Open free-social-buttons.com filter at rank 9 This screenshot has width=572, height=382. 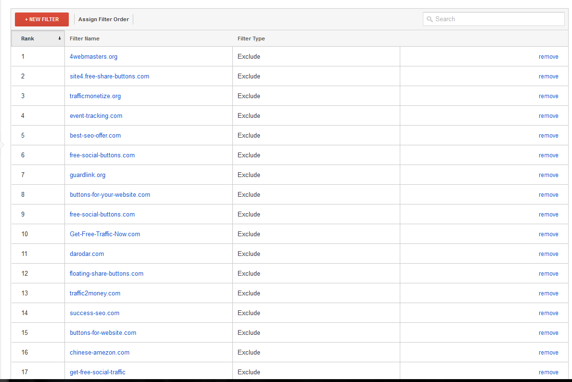click(x=102, y=214)
